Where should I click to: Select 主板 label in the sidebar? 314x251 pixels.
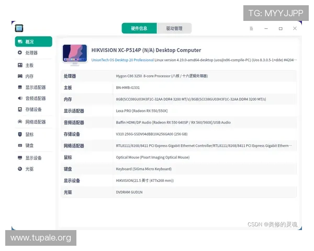[x=29, y=65]
